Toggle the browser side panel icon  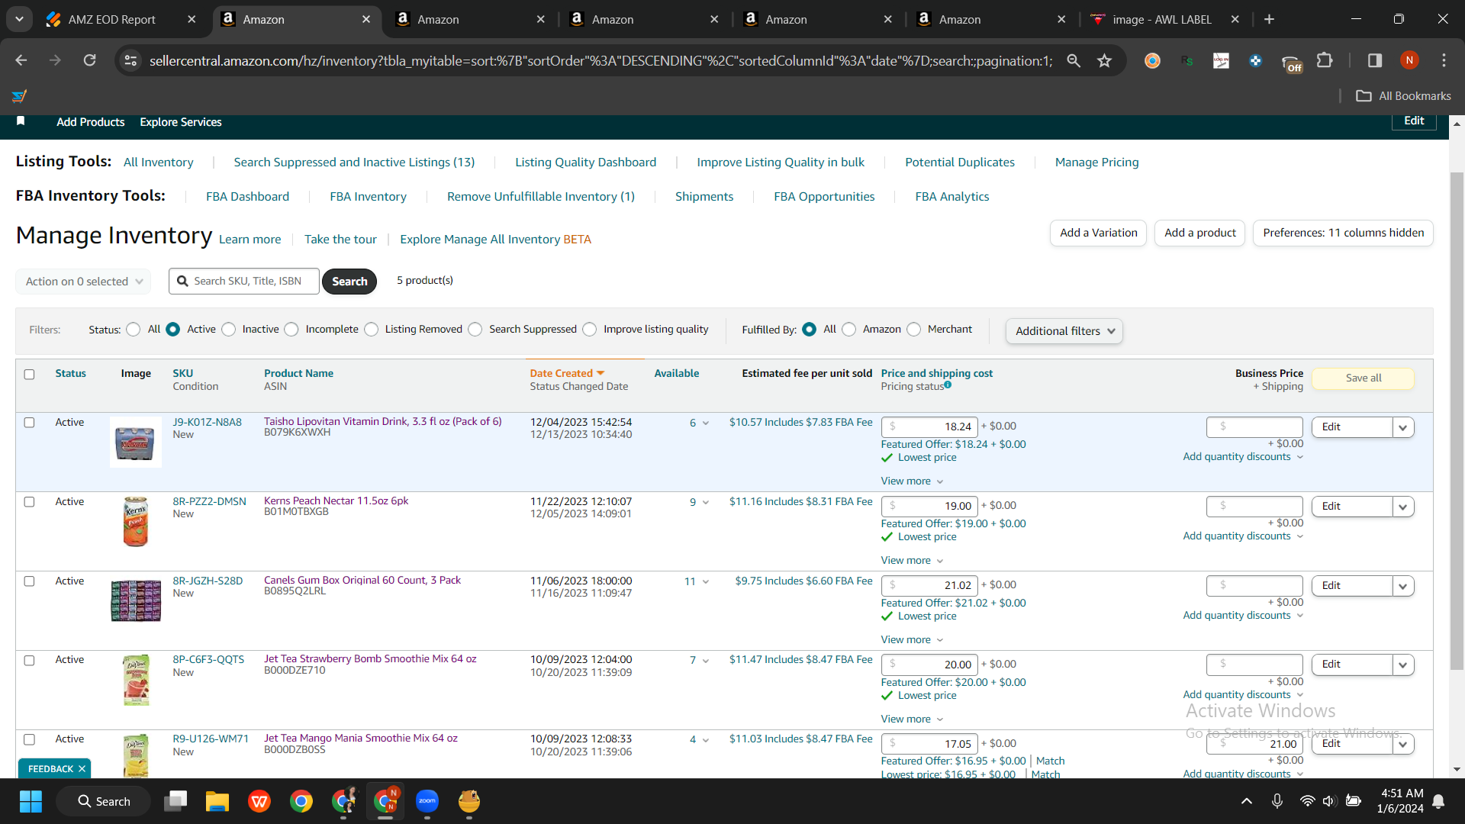click(1375, 60)
